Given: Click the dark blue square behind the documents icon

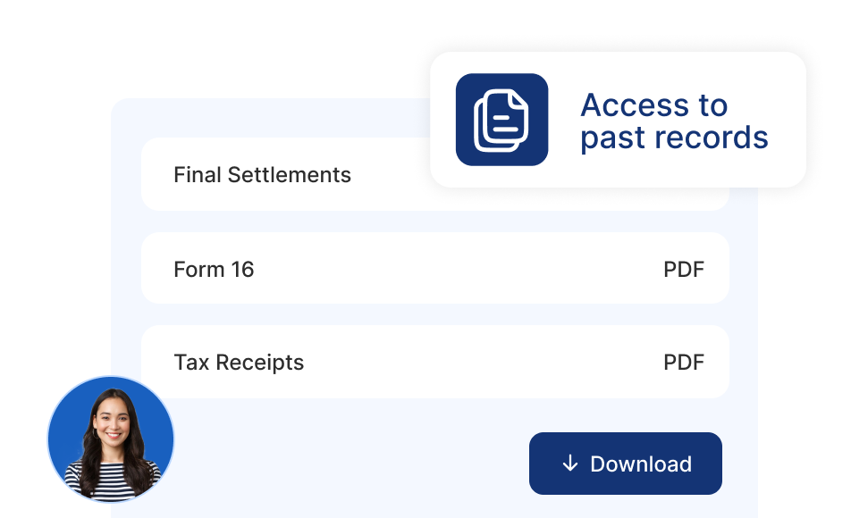Looking at the screenshot, I should pyautogui.click(x=502, y=120).
